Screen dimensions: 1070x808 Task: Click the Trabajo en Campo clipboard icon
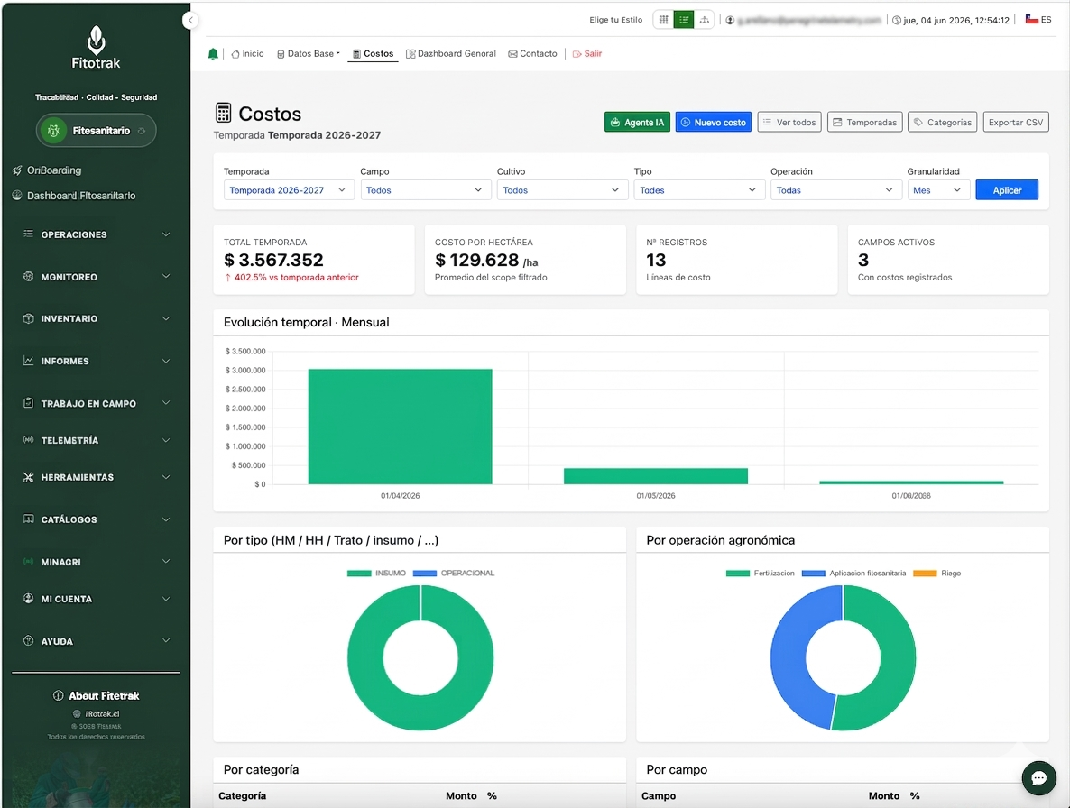[x=28, y=403]
